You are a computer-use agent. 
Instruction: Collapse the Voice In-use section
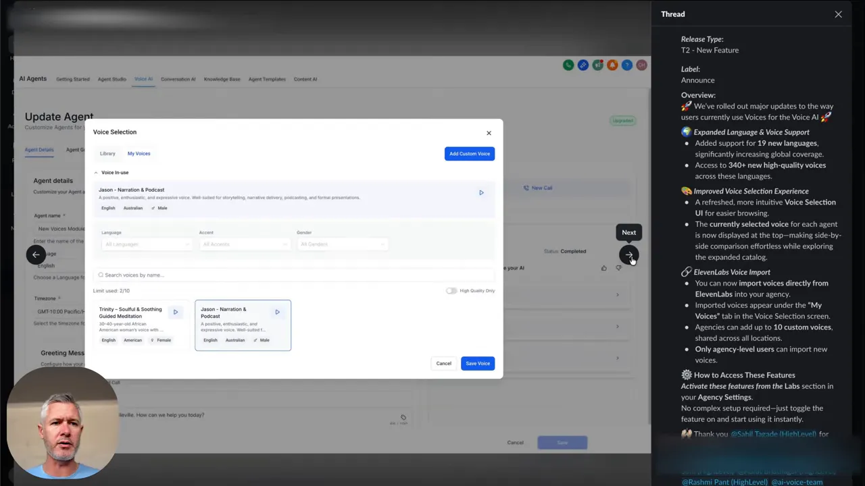coord(96,172)
